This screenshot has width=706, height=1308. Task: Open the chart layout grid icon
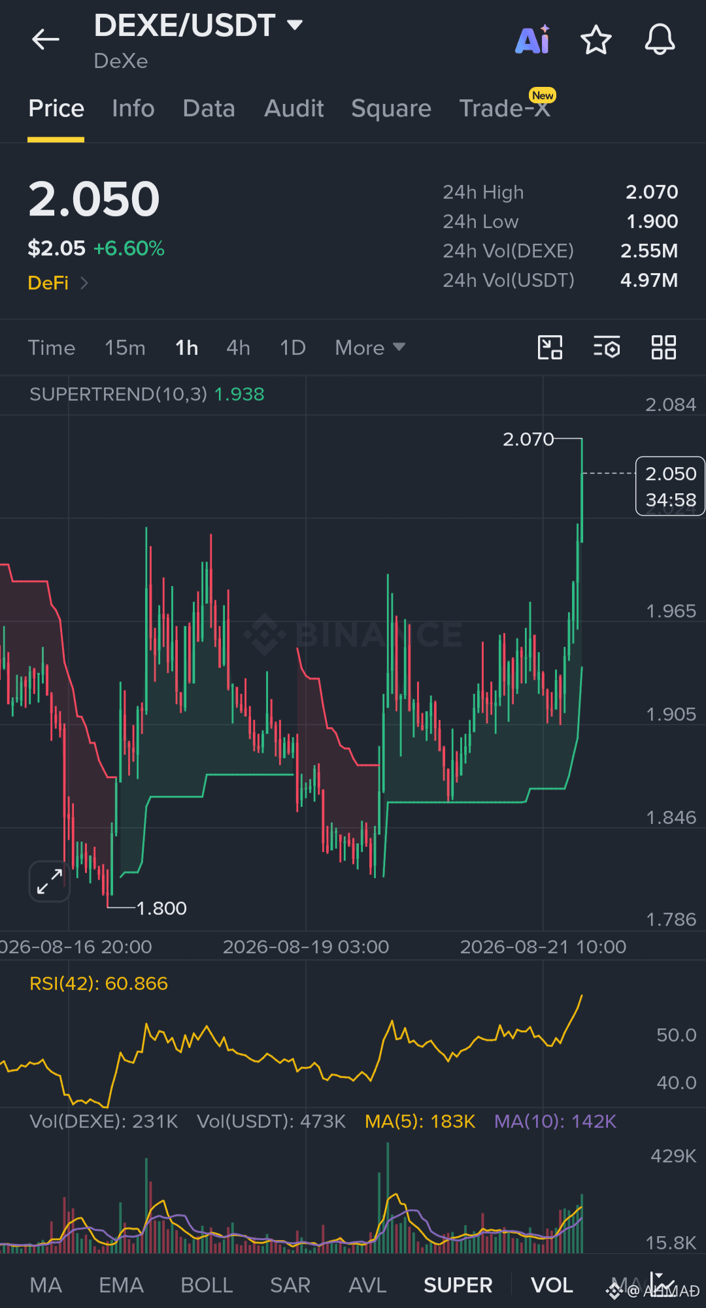click(x=664, y=348)
